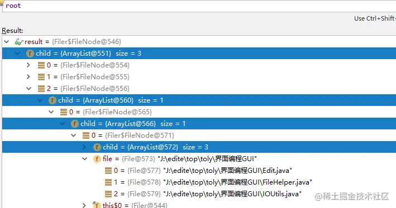This screenshot has width=396, height=208.
Task: Collapse the result Filer$FileNode@546 node
Action: (7, 42)
